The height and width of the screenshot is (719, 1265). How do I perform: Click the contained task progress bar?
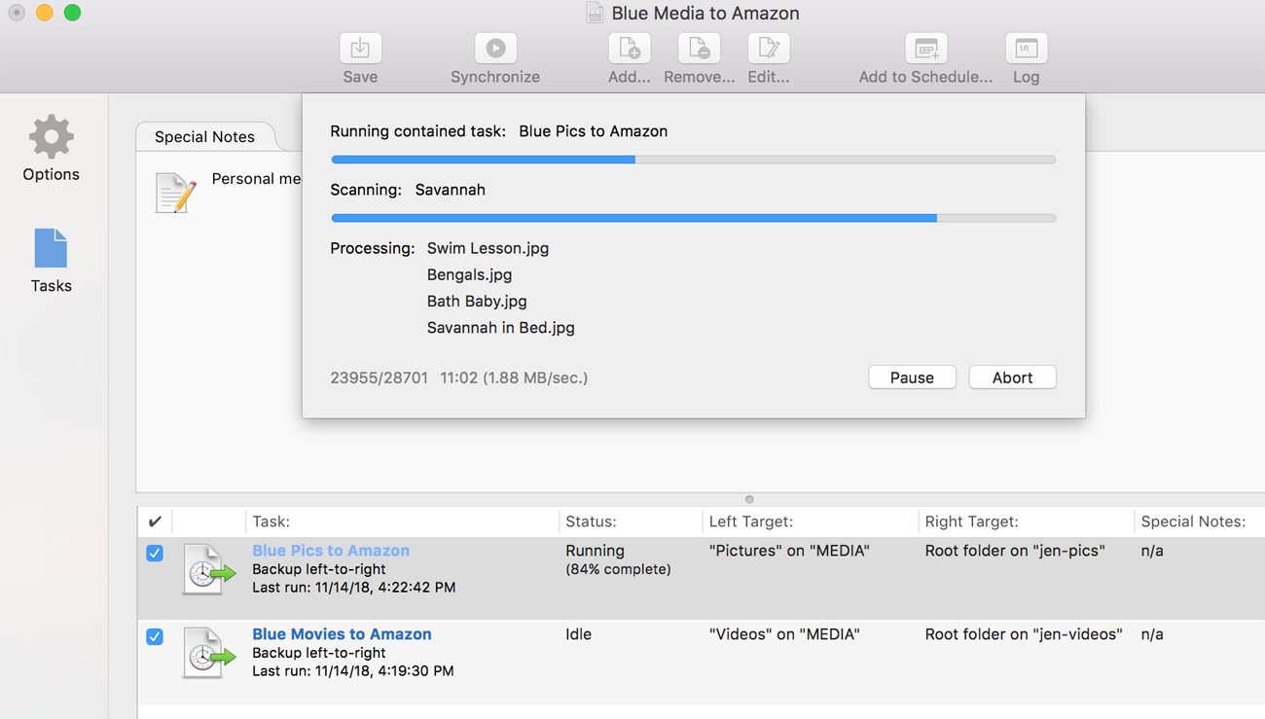(x=693, y=160)
